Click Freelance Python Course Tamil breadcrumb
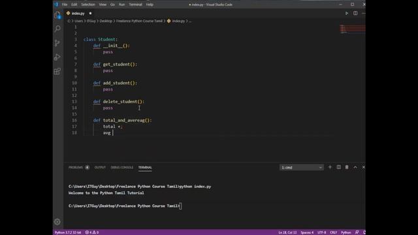Viewport: 418px width, 235px height. [139, 21]
